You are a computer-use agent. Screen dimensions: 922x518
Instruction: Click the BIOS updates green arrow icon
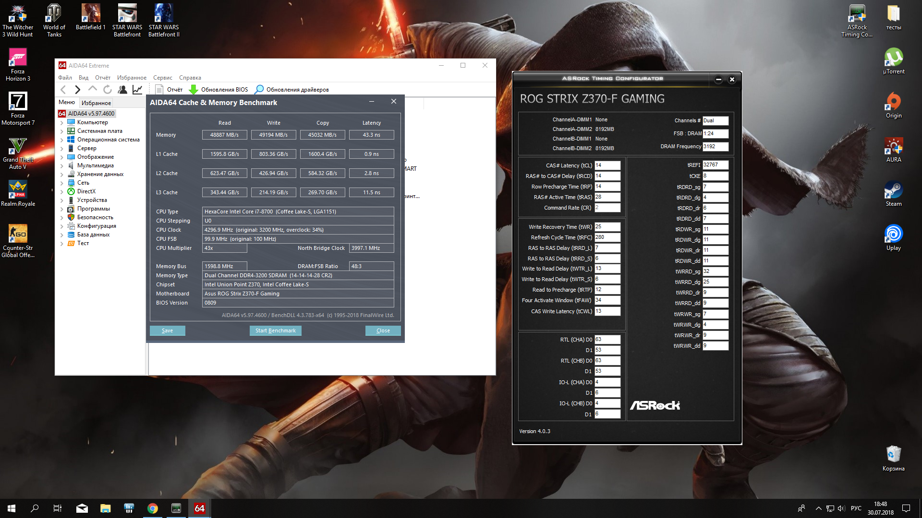click(x=194, y=90)
